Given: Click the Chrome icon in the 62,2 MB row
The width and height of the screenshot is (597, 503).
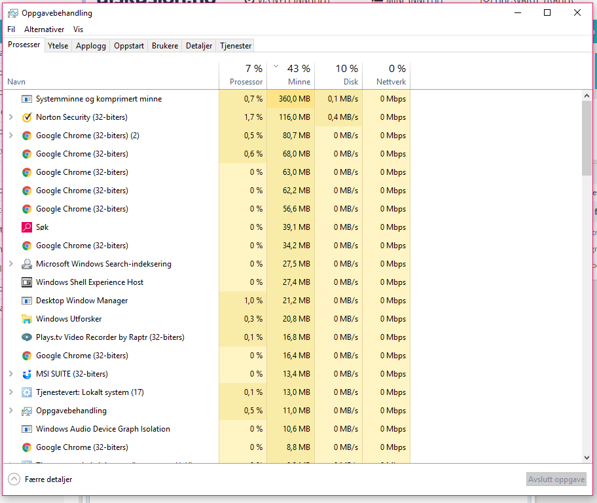Looking at the screenshot, I should pos(27,191).
